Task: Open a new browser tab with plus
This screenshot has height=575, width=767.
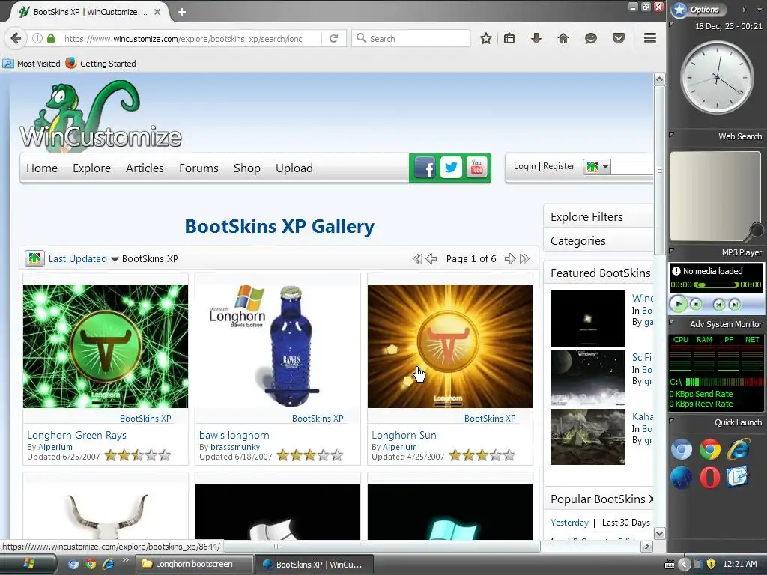Action: (x=182, y=12)
